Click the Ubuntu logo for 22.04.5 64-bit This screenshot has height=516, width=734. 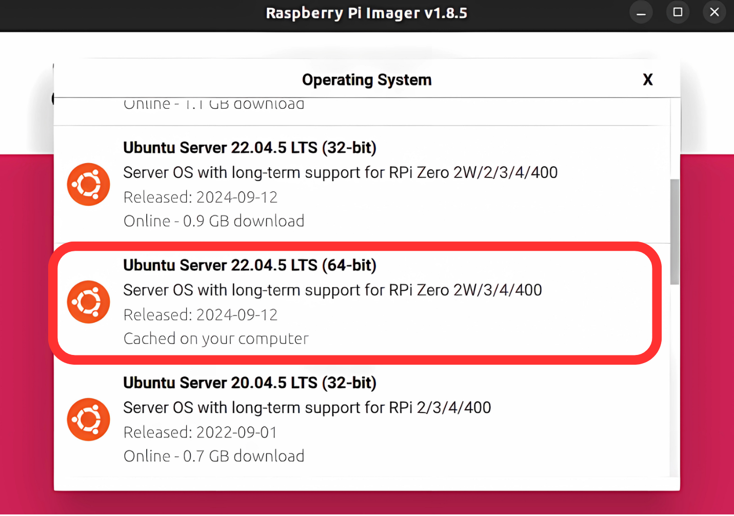pos(88,302)
